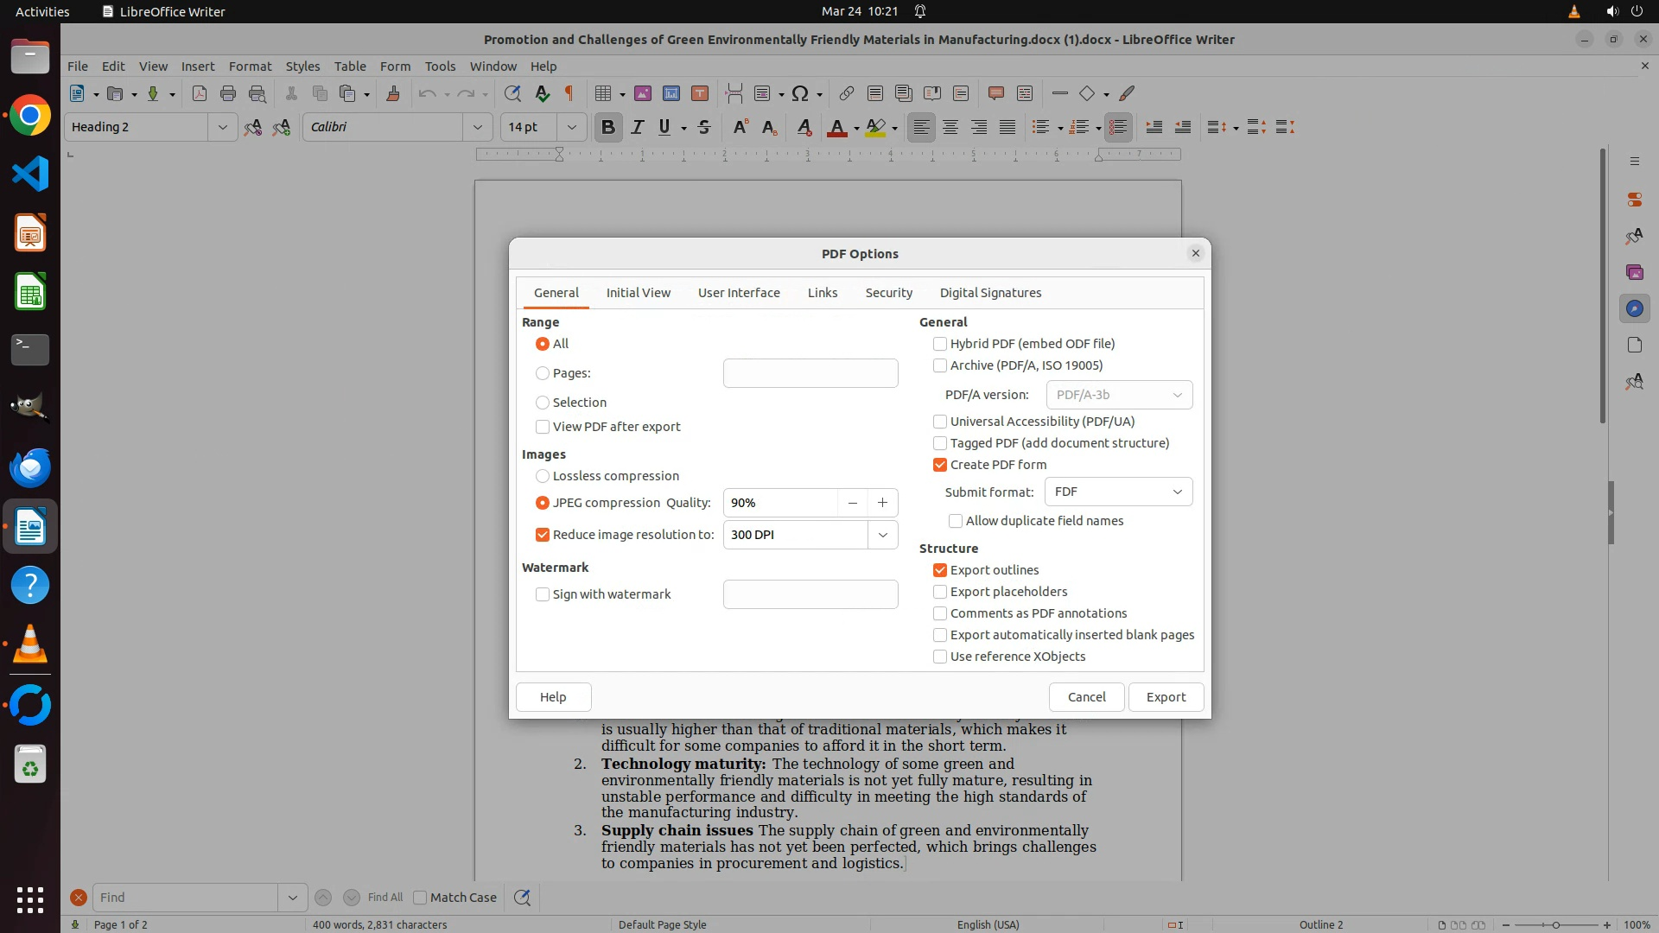The image size is (1659, 933).
Task: Open the Navigator sidebar compass icon
Action: click(x=1634, y=308)
